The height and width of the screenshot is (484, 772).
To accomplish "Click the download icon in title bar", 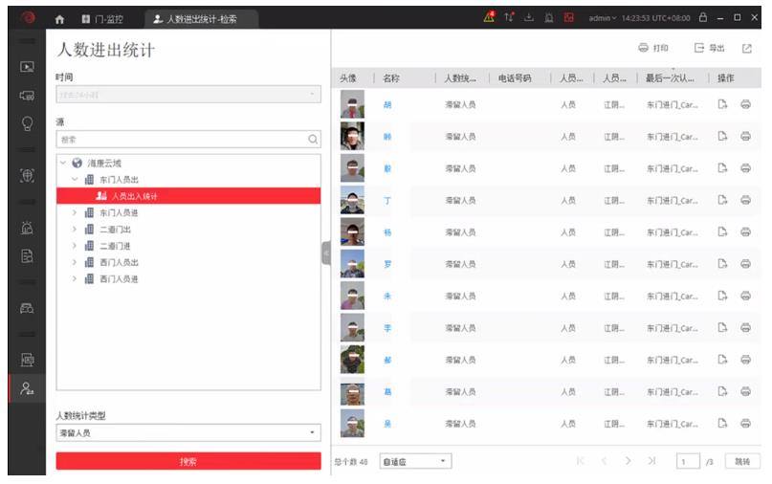I will point(529,18).
